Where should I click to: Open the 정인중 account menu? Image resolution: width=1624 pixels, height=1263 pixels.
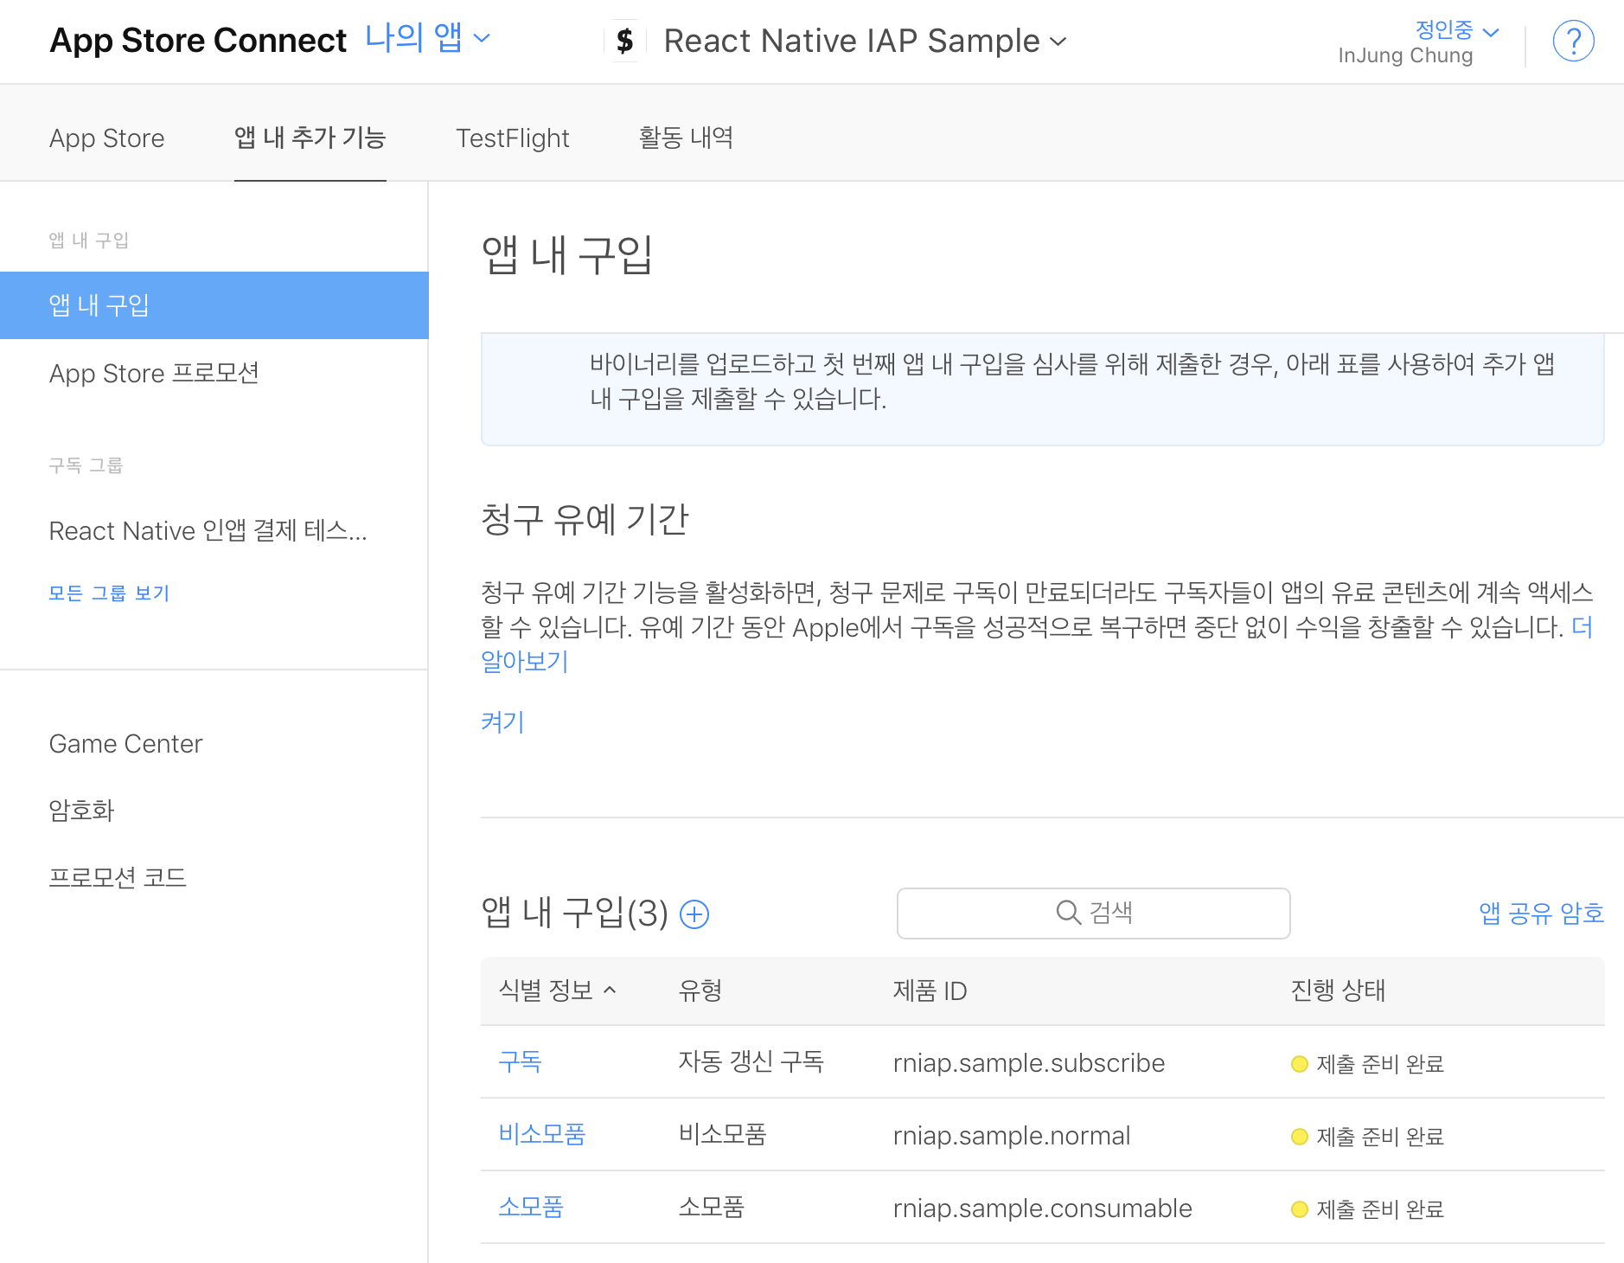point(1456,29)
